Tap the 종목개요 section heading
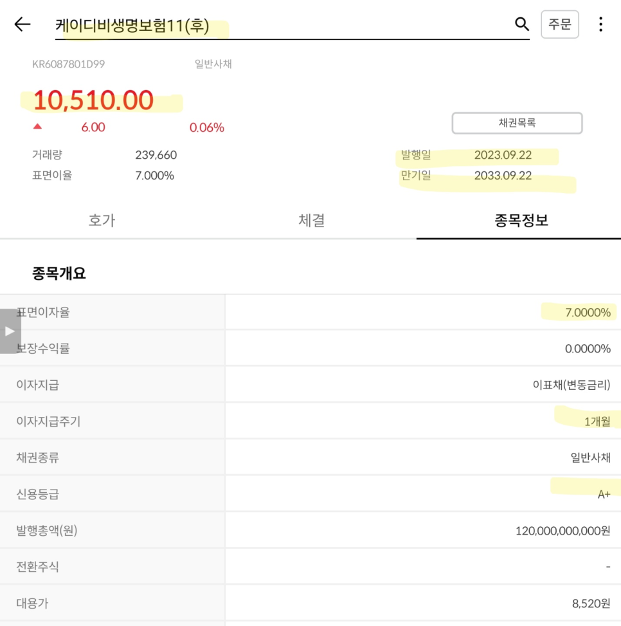This screenshot has height=626, width=621. (x=59, y=273)
